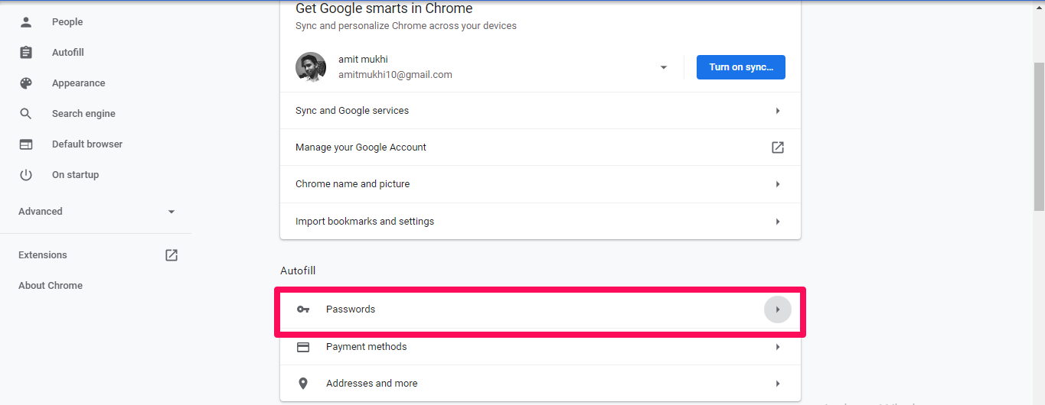Click amit mukhi's profile avatar
This screenshot has width=1045, height=405.
[311, 67]
